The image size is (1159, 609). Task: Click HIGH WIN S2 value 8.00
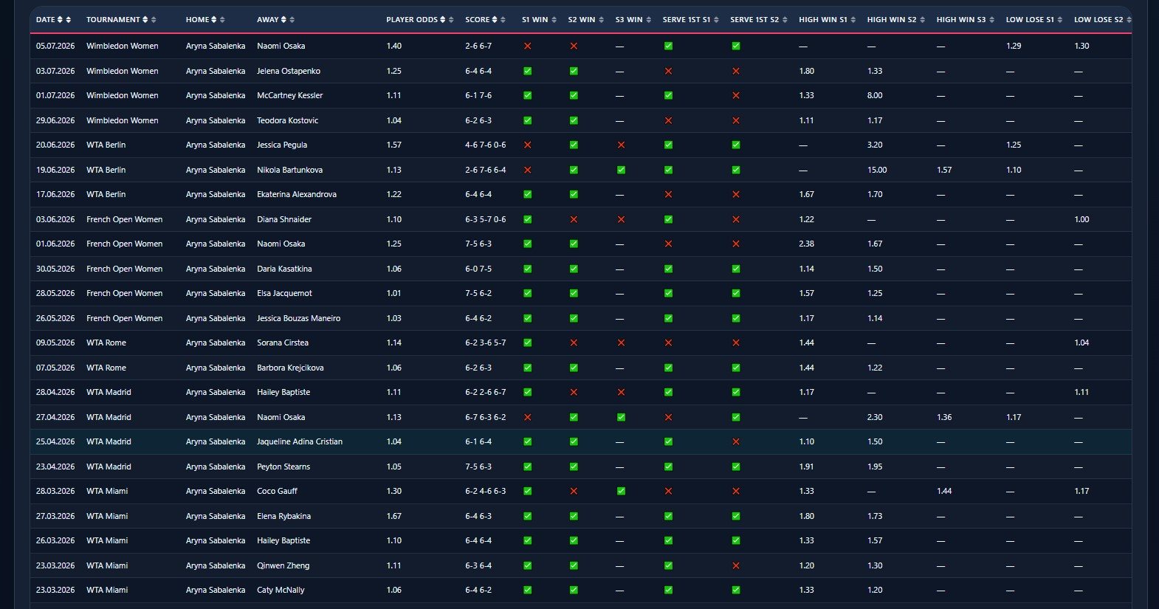coord(875,95)
